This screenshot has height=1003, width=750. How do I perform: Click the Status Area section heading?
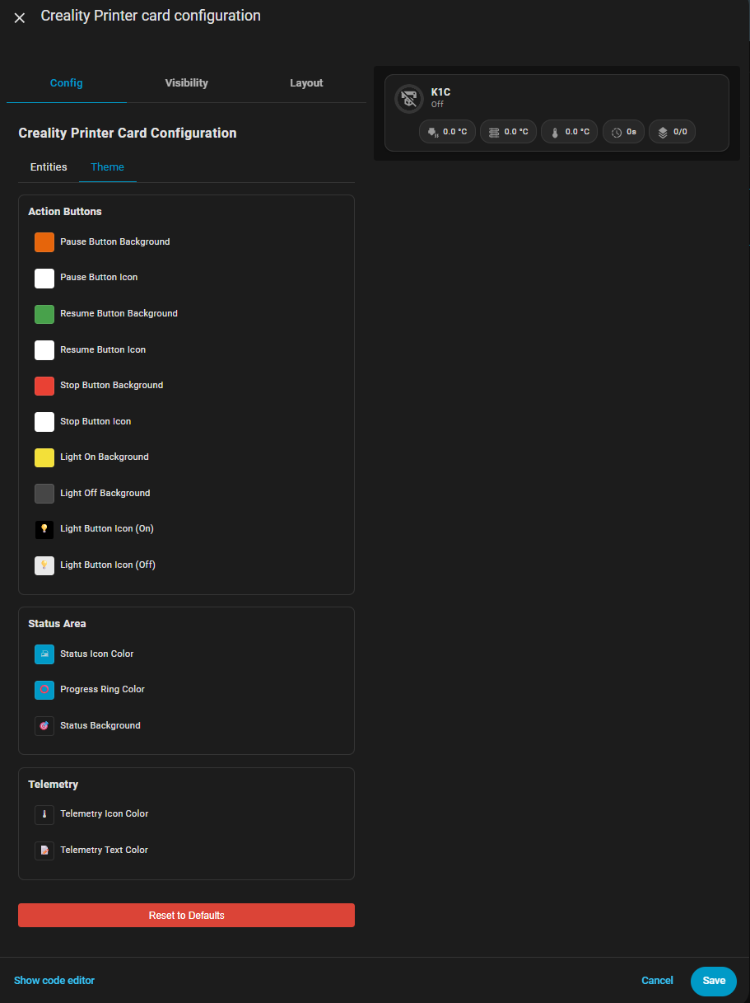click(57, 624)
